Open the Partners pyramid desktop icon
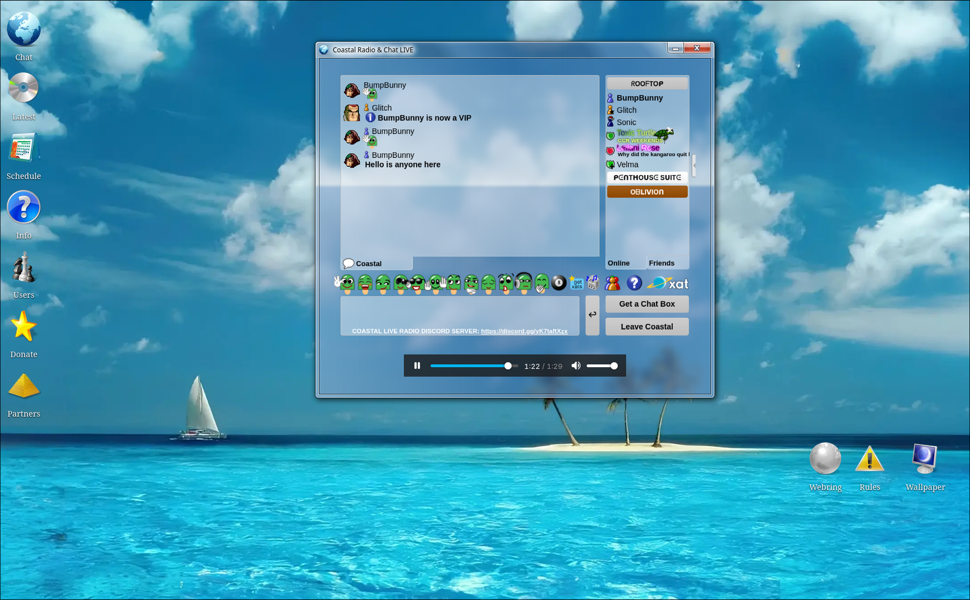This screenshot has height=600, width=970. [x=24, y=386]
